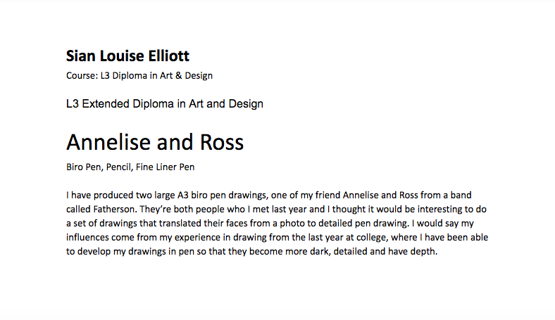Viewport: 555px width, 320px height.
Task: Click Fine Liner Pen in the materials line
Action: coord(166,167)
